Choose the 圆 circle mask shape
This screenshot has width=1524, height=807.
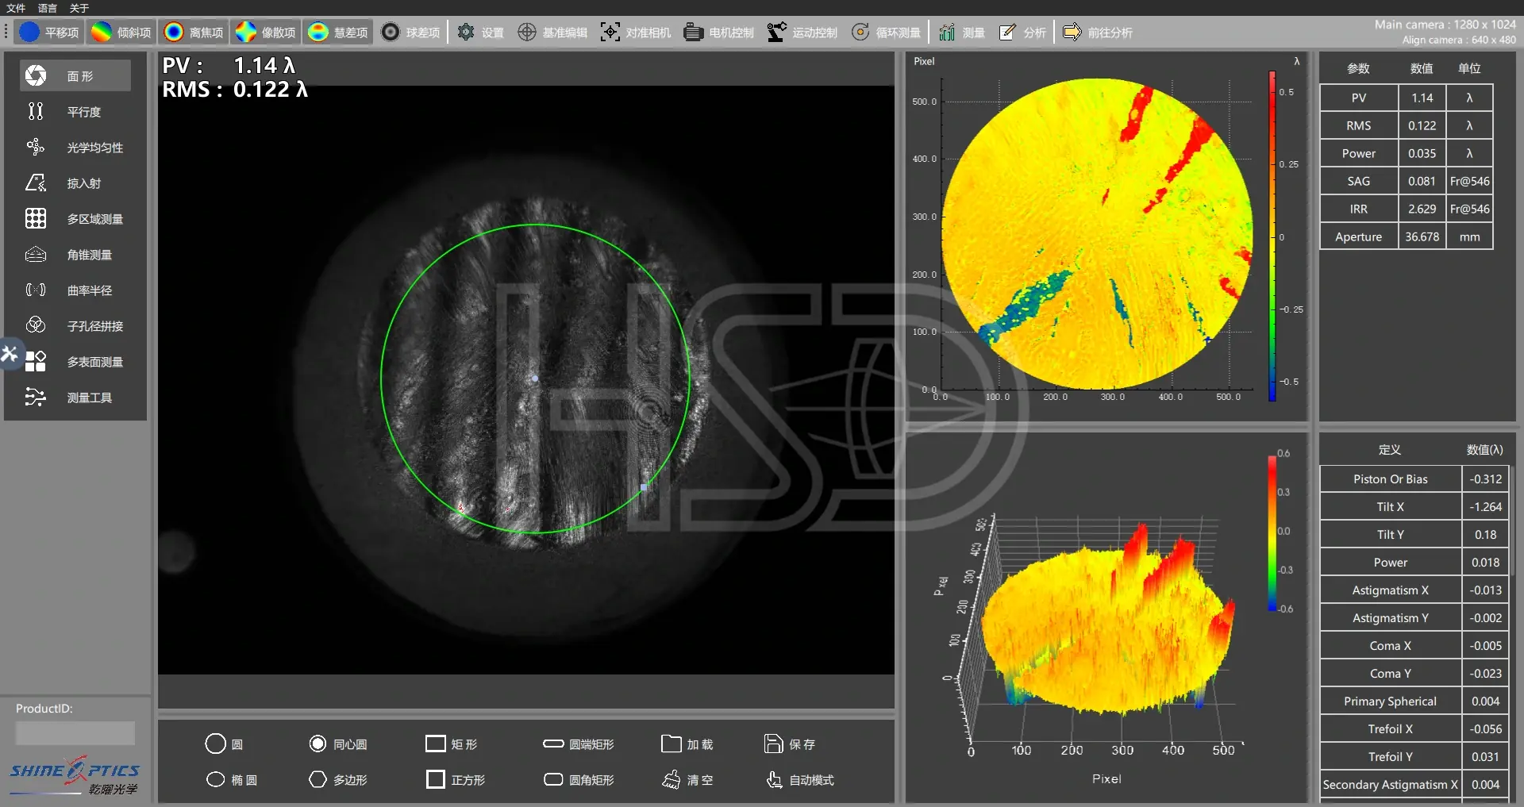coord(224,744)
